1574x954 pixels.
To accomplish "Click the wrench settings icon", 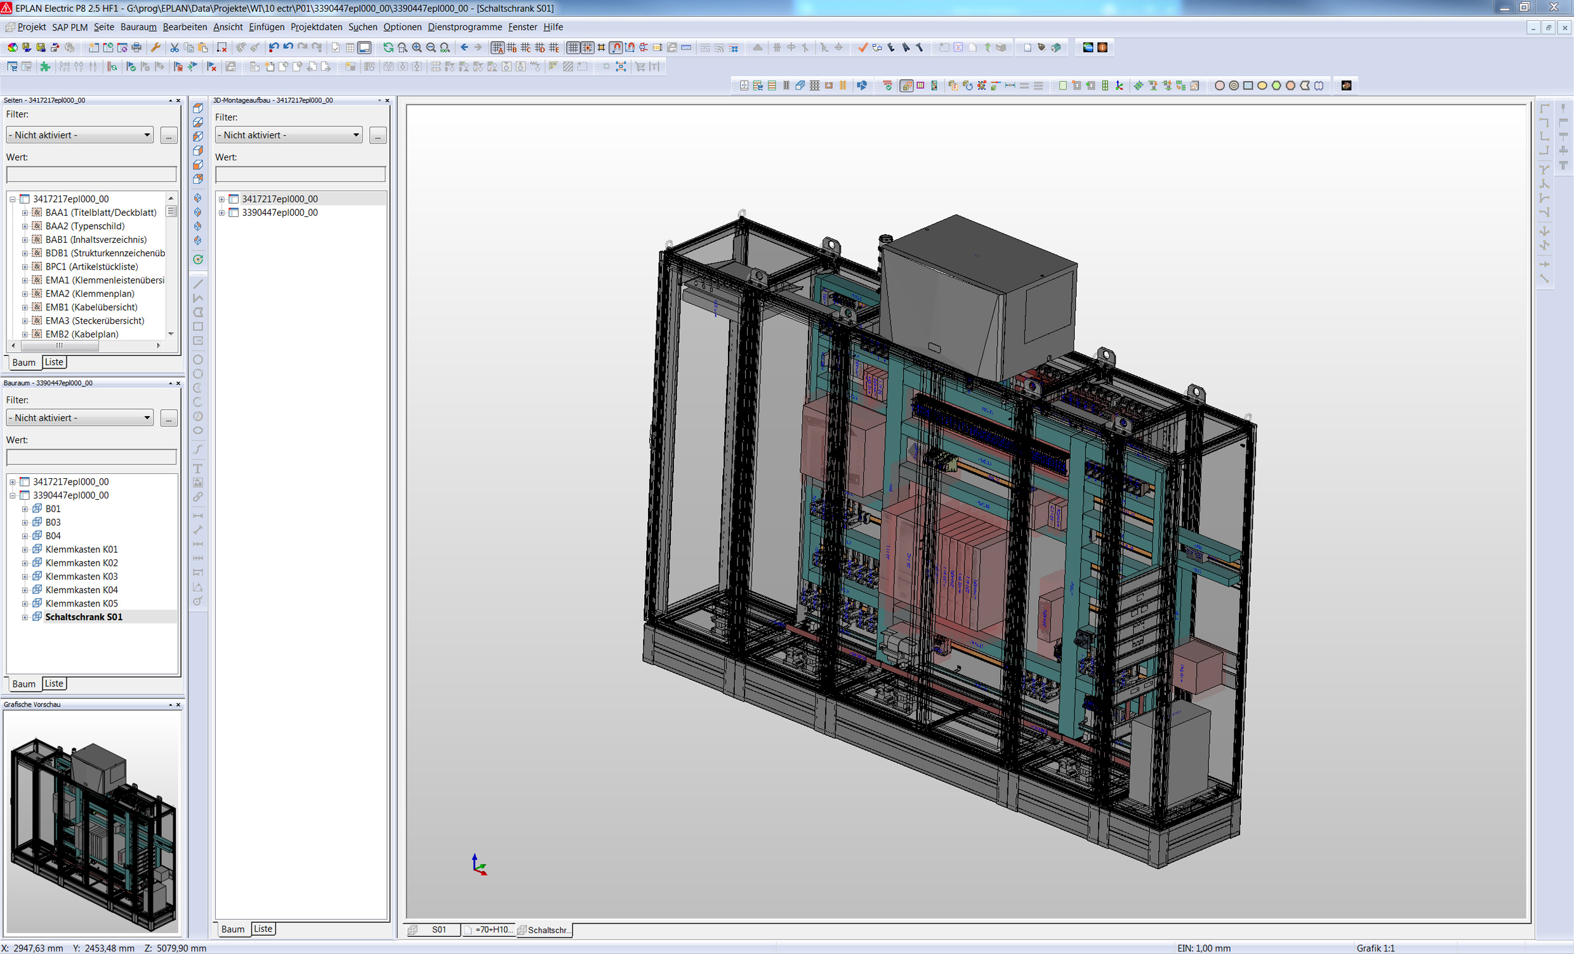I will click(155, 47).
